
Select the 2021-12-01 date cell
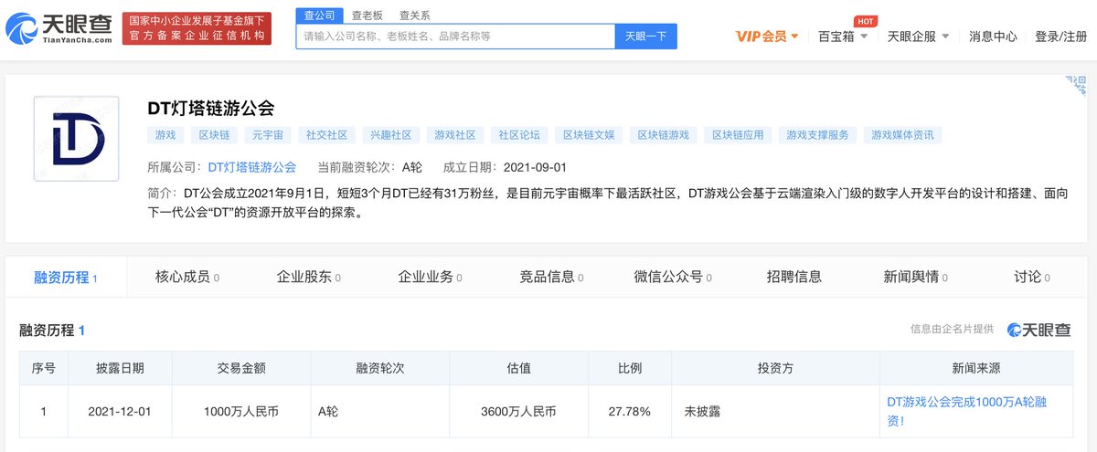click(120, 412)
